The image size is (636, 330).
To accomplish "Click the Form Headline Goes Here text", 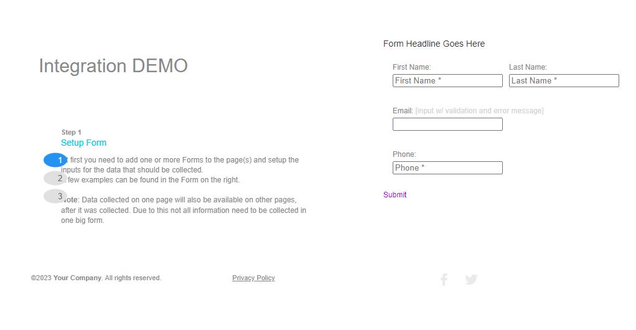I will click(x=434, y=44).
